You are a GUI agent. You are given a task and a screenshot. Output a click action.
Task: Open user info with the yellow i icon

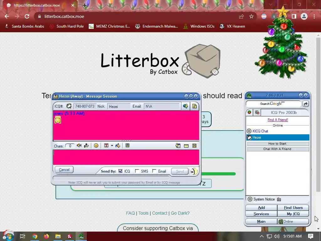(194, 106)
